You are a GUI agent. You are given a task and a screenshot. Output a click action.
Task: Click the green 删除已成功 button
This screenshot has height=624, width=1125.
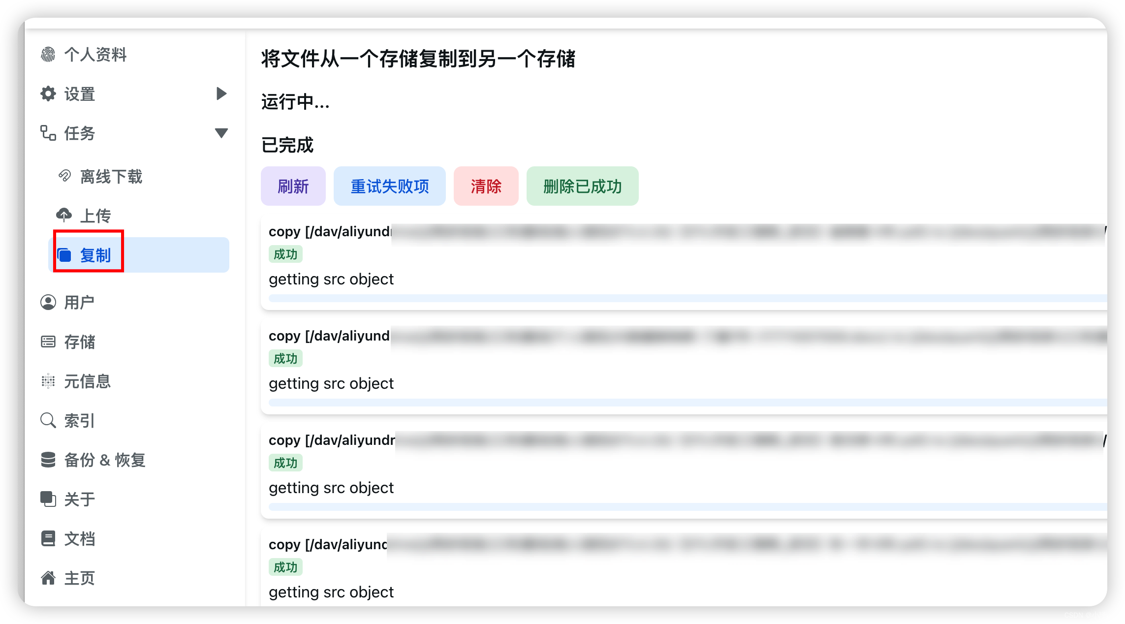pos(582,186)
